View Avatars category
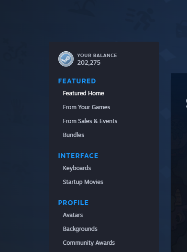 73,215
